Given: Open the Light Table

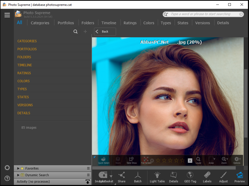Looking at the screenshot, I should (x=157, y=177).
